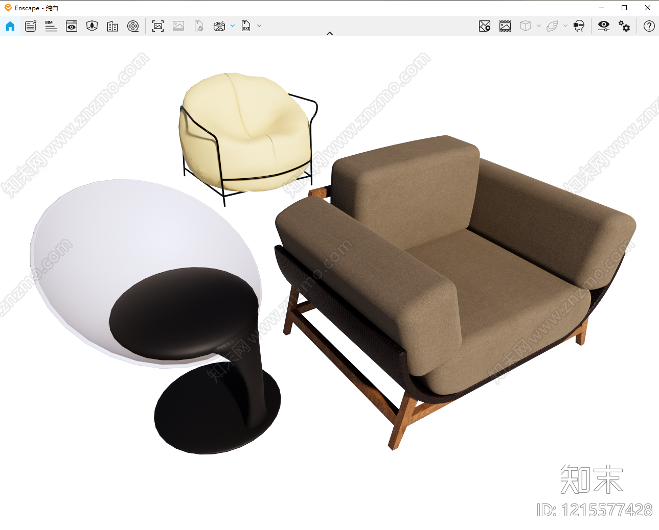Take a screenshot with the capture icon
659x530 pixels.
(158, 26)
